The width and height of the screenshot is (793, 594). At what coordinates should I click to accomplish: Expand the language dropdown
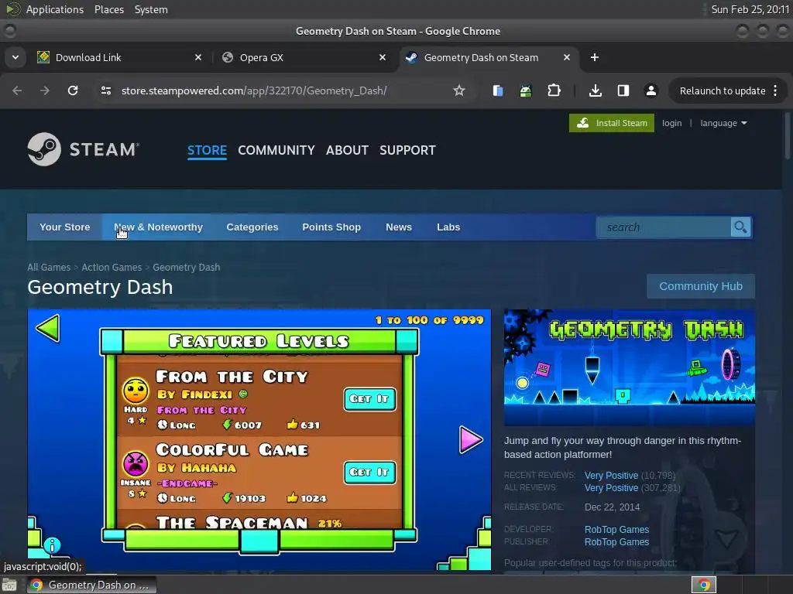[723, 123]
